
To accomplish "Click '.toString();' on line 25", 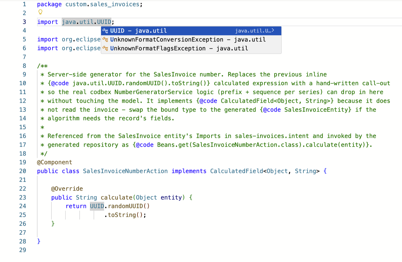I will (x=125, y=215).
